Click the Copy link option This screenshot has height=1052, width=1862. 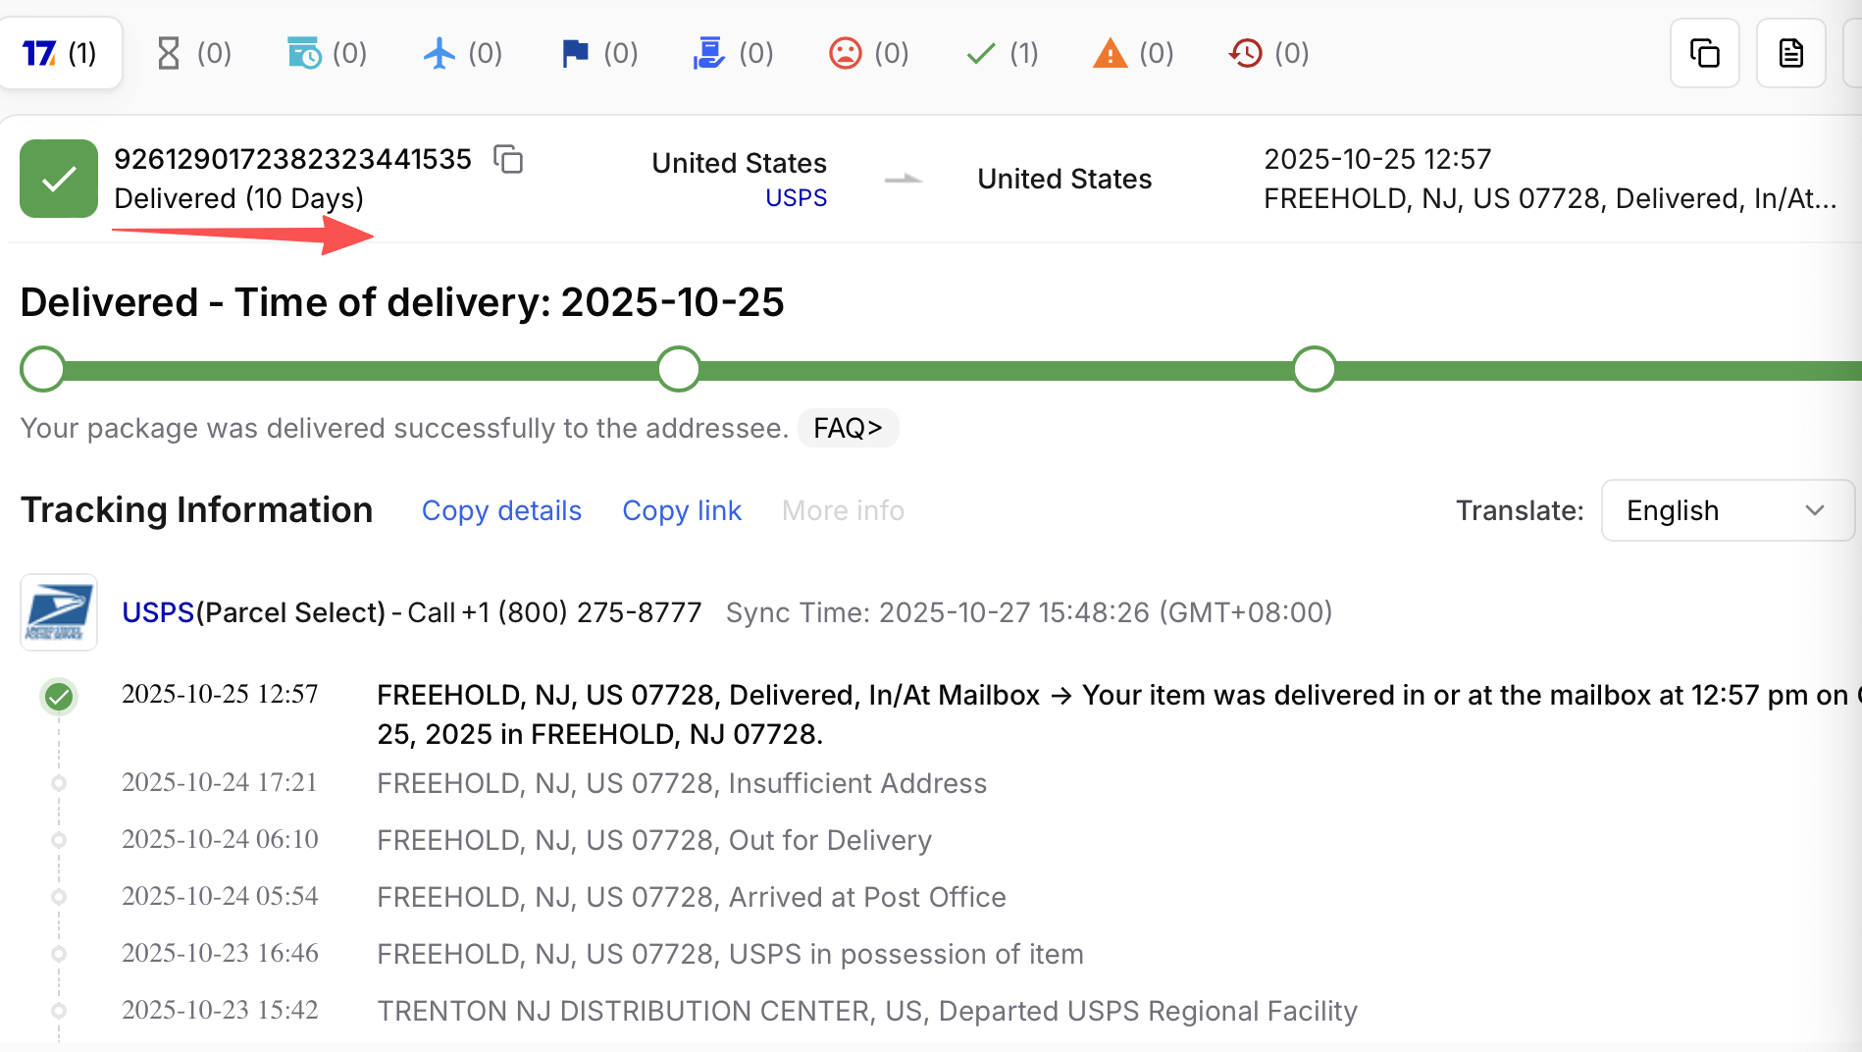(x=681, y=510)
